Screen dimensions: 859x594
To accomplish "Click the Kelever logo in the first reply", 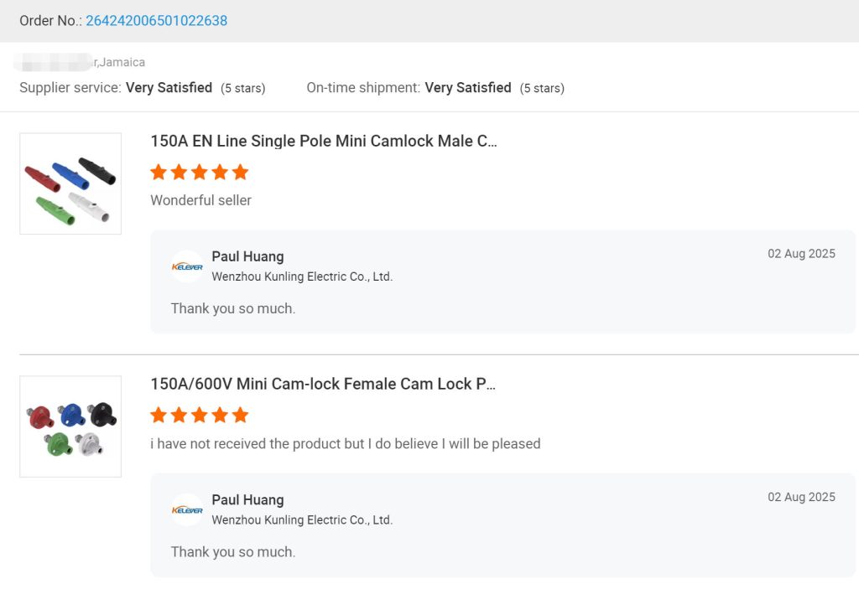I will 187,266.
